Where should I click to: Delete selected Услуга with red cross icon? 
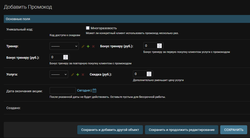click(x=83, y=74)
